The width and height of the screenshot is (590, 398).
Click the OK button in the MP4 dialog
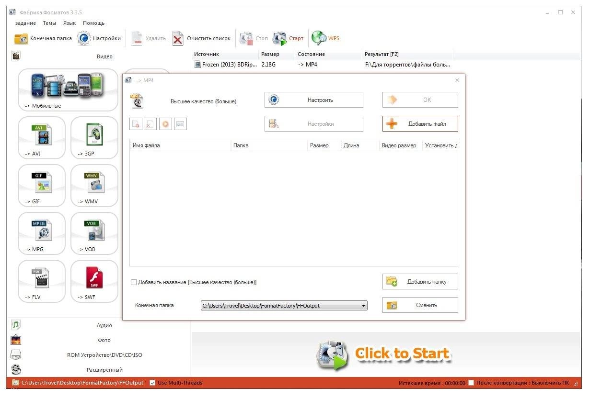[x=420, y=100]
